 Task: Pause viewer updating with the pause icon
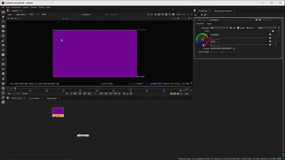pyautogui.click(x=173, y=15)
